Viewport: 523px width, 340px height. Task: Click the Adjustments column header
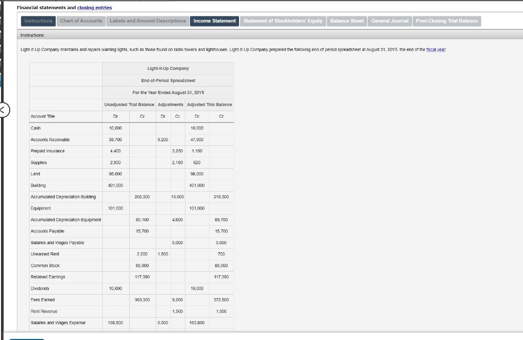click(x=171, y=105)
